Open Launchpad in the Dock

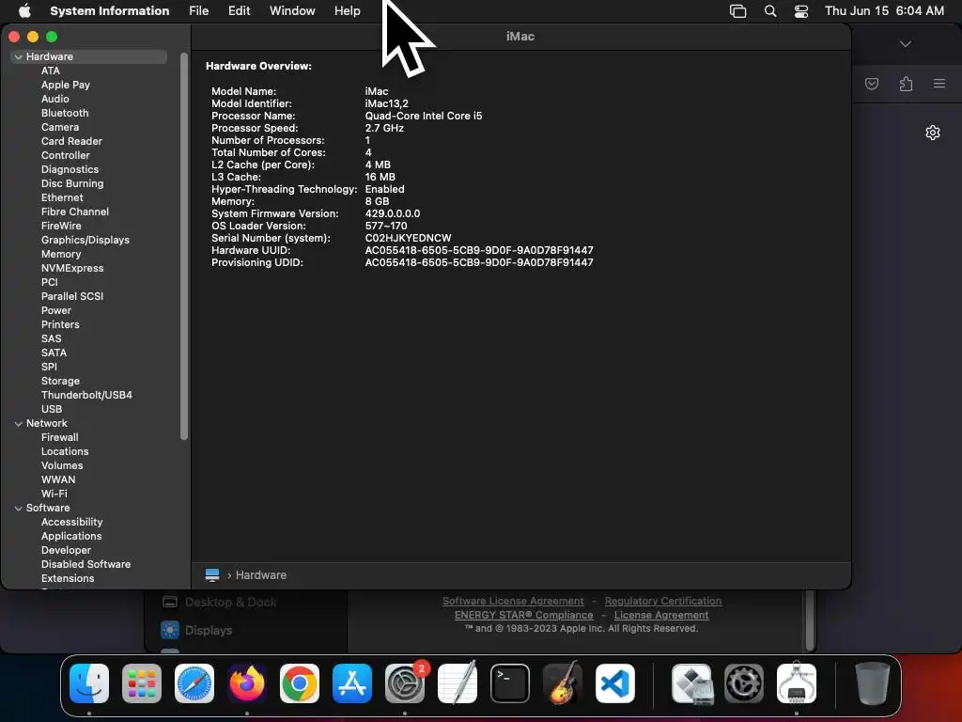tap(142, 683)
